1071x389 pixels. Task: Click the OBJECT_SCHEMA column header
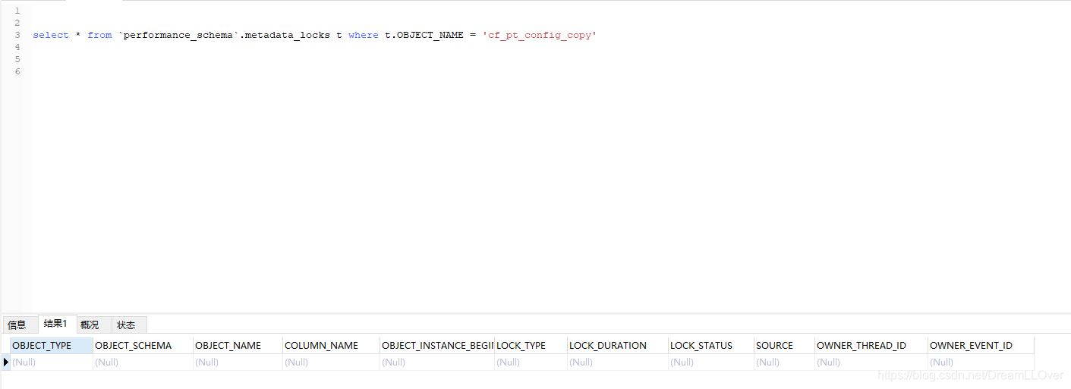(143, 345)
